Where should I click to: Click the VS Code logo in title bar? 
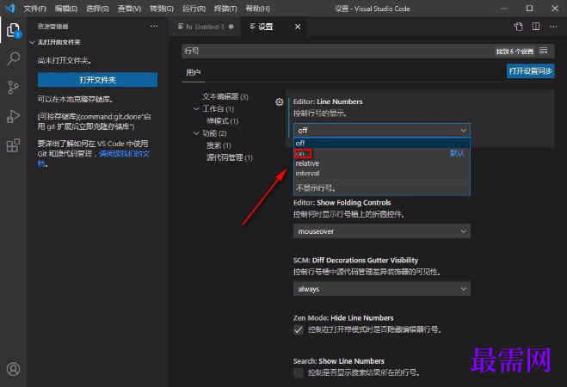point(10,8)
